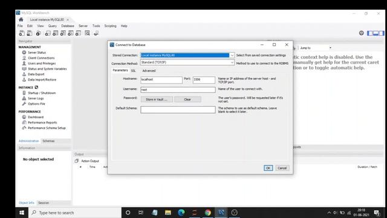This screenshot has height=218, width=387.
Task: Open Google Chrome from taskbar
Action: pyautogui.click(x=208, y=213)
